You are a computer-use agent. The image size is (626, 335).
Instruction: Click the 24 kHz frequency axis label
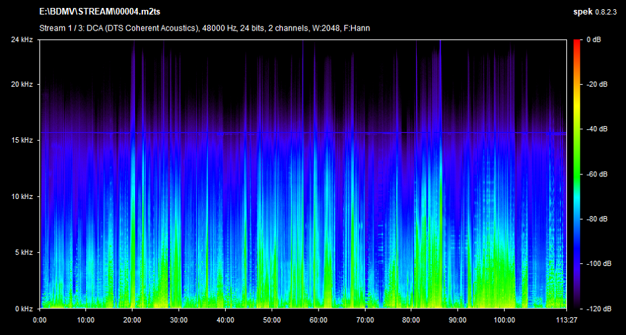click(23, 40)
